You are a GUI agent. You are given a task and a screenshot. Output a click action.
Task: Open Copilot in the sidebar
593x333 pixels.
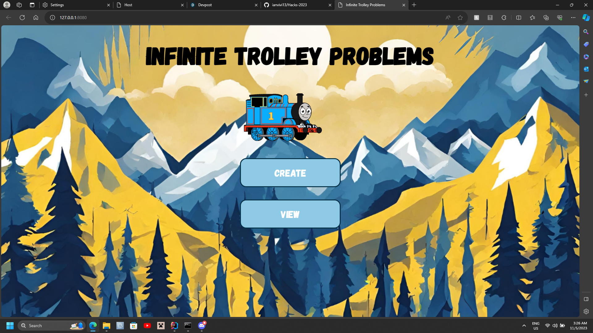coord(586,18)
